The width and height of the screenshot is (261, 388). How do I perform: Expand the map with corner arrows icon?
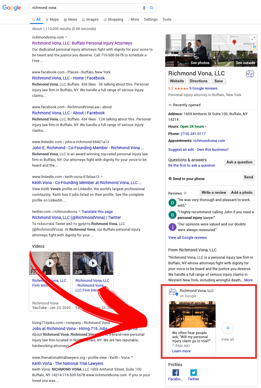click(x=253, y=39)
